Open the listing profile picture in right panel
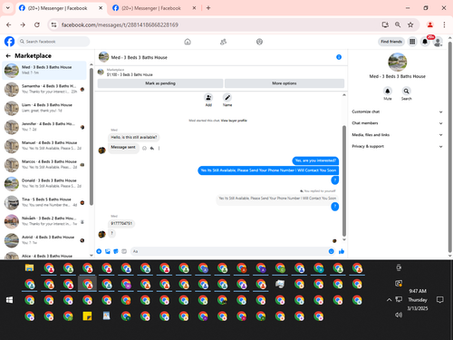The width and height of the screenshot is (453, 340). 397,62
